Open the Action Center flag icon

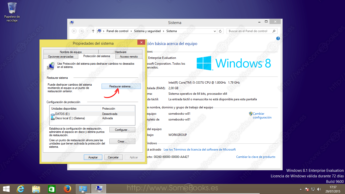[307, 189]
